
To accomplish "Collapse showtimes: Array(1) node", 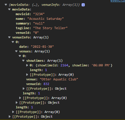I will click(x=23, y=61).
